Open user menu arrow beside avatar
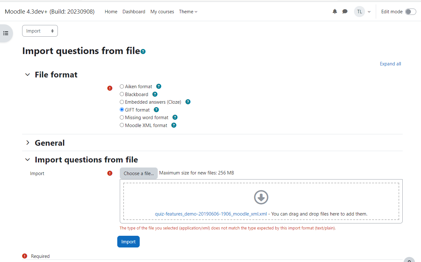421x262 pixels. (369, 12)
